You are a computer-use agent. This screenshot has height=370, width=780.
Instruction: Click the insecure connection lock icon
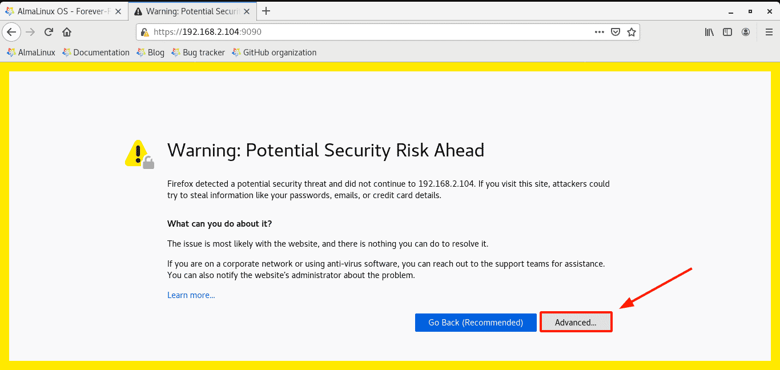[144, 33]
